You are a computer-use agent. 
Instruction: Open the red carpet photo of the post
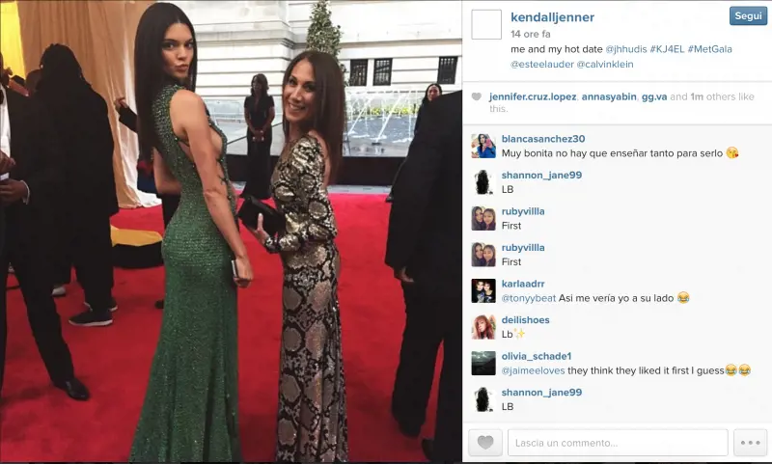pos(231,232)
